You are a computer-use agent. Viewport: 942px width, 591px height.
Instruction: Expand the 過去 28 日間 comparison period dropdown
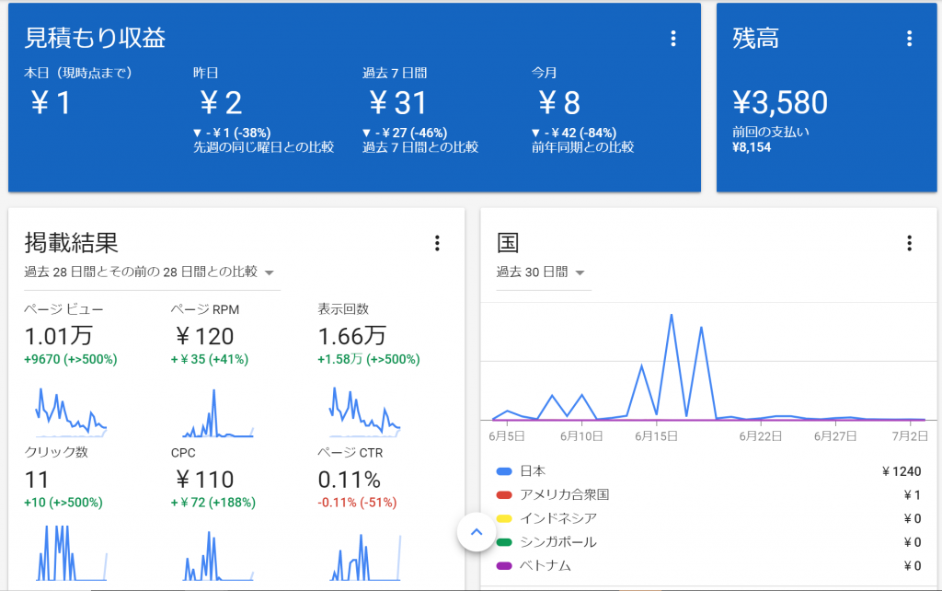click(270, 272)
